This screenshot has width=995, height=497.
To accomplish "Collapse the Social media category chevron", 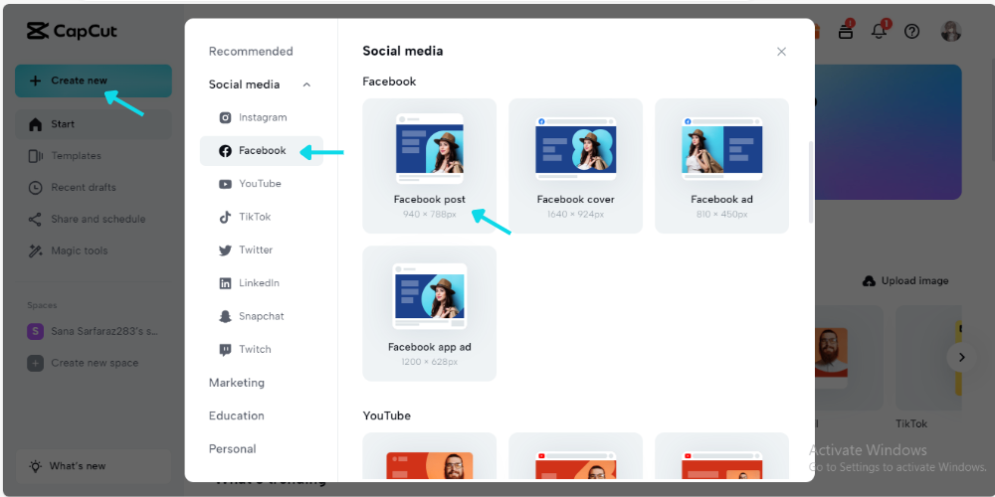I will point(306,84).
